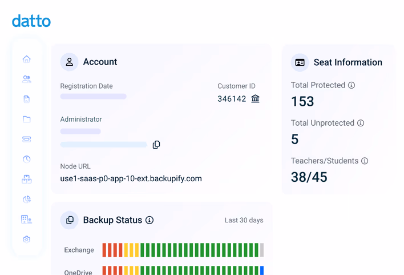Click Customer ID value 346142
This screenshot has width=404, height=275.
232,99
